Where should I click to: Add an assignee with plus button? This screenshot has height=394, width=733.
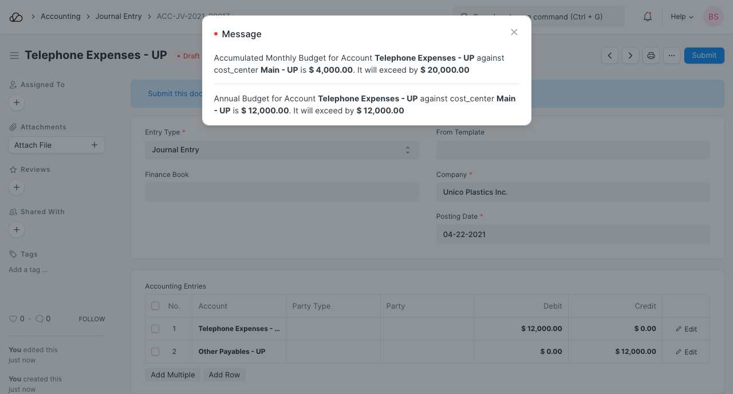coord(17,103)
